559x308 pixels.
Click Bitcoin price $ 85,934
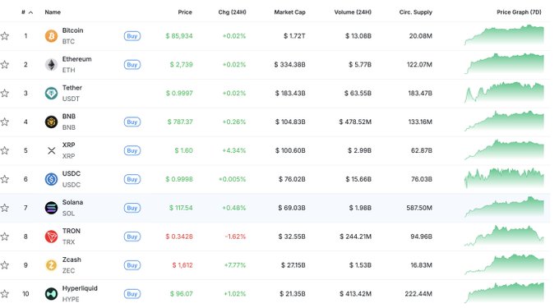(179, 36)
